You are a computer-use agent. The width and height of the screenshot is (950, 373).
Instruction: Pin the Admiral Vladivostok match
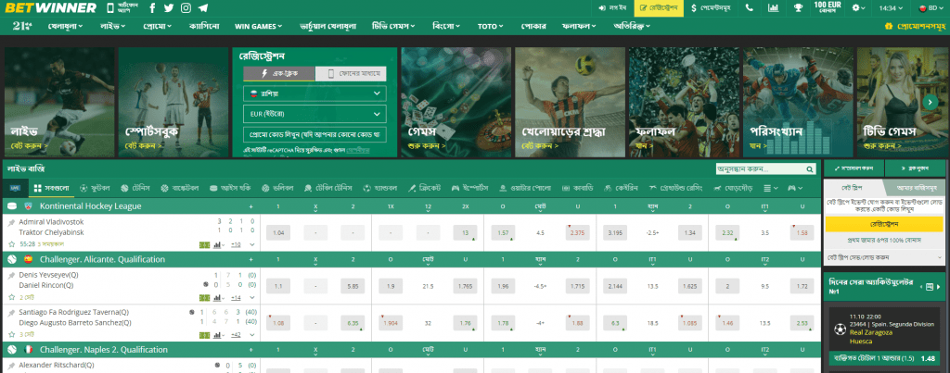(11, 223)
